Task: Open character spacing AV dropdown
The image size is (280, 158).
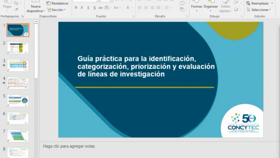Action: pos(108,7)
